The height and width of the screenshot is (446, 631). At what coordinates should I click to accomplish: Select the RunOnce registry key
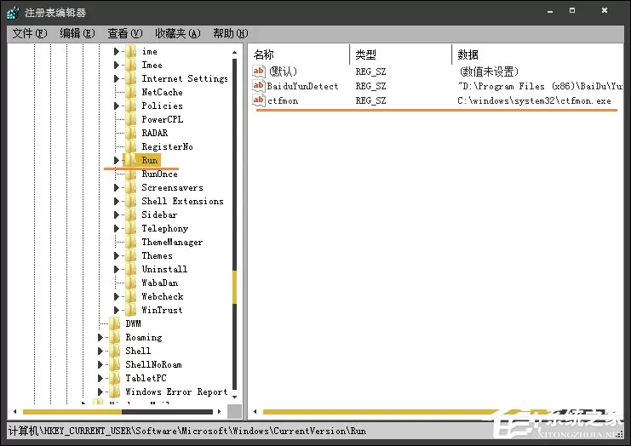click(x=159, y=174)
